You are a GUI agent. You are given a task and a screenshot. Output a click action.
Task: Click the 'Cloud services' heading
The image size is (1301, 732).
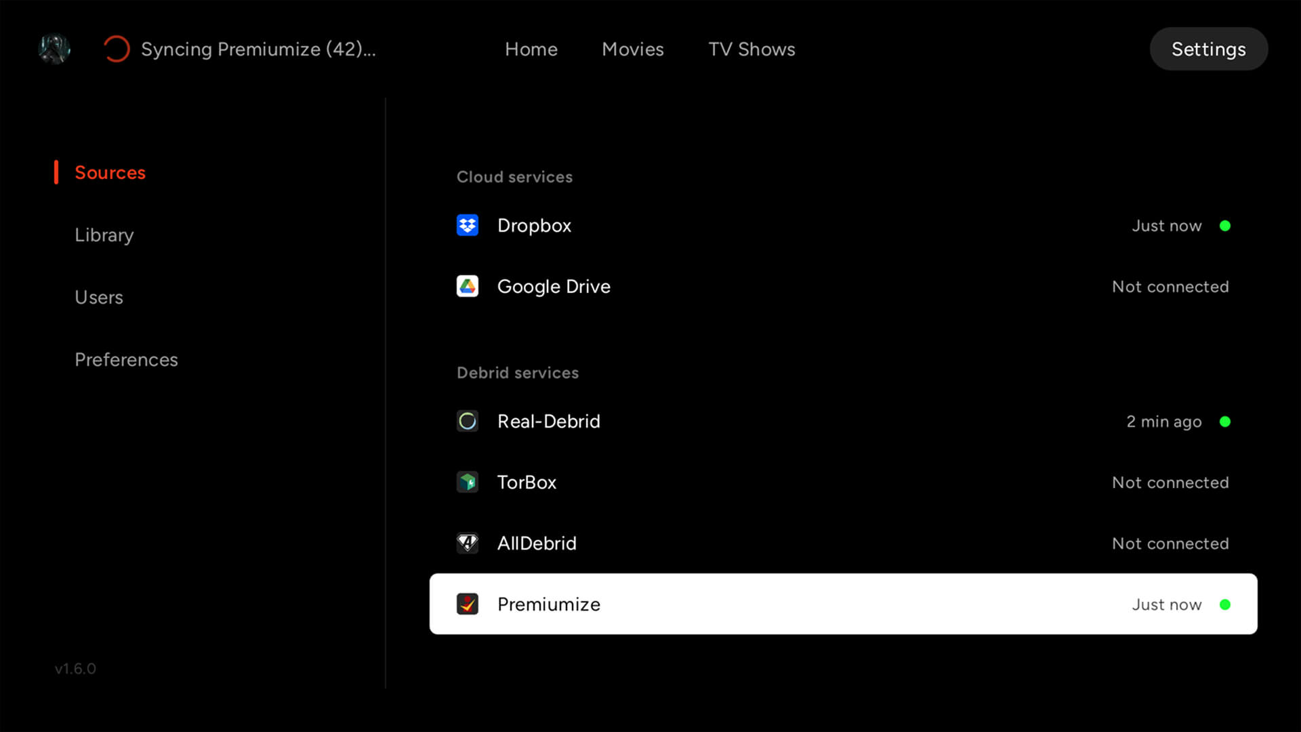pos(514,177)
